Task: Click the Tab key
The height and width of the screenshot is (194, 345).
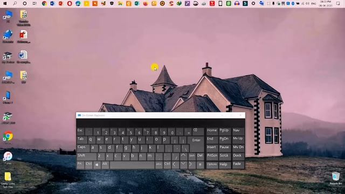Action: coord(81,140)
